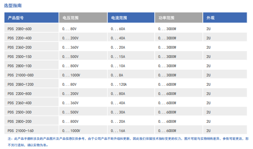The width and height of the screenshot is (253, 149).
Task: Click 0...3000W in the PDS 2080-60D row
Action: (167, 29)
